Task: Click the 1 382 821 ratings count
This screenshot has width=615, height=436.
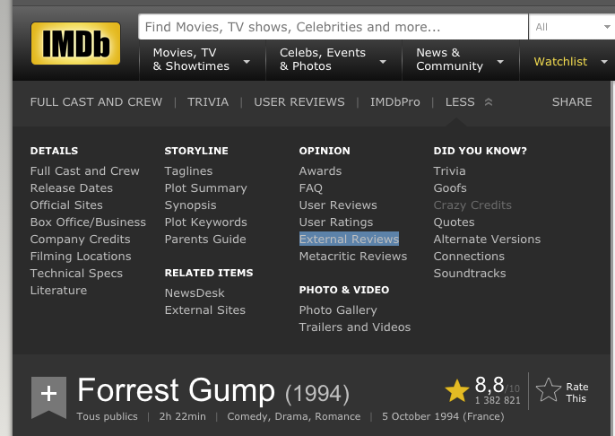Action: coord(498,400)
